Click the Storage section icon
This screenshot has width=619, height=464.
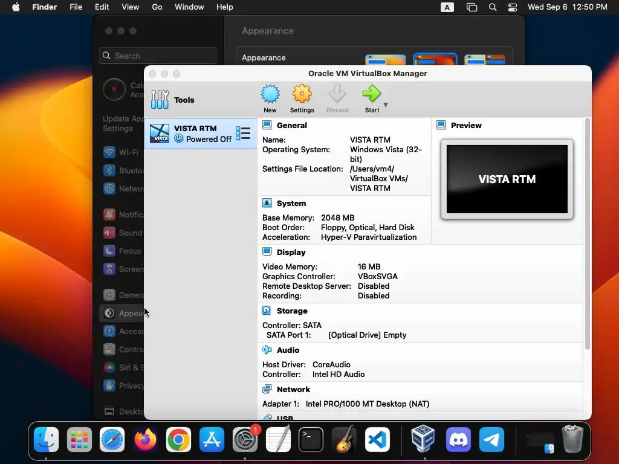click(267, 311)
